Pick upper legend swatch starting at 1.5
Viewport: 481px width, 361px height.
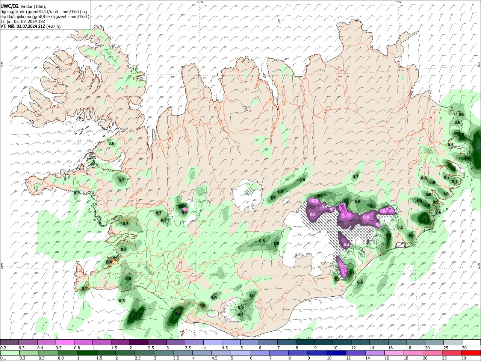(120, 343)
